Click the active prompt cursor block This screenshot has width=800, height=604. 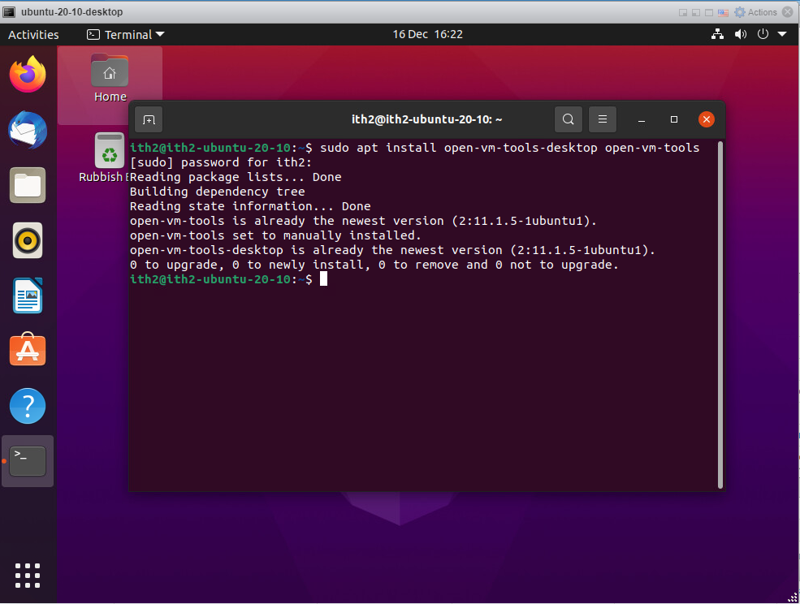point(323,279)
